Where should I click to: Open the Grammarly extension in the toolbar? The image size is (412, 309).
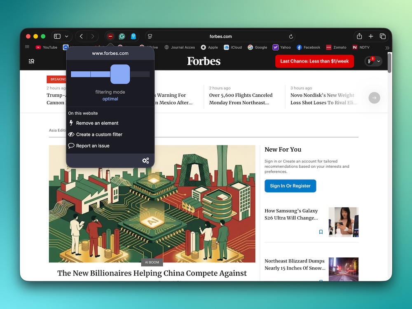(x=122, y=36)
